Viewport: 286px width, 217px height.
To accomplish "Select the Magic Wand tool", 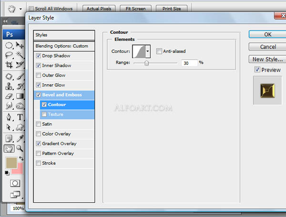I will click(x=20, y=55).
